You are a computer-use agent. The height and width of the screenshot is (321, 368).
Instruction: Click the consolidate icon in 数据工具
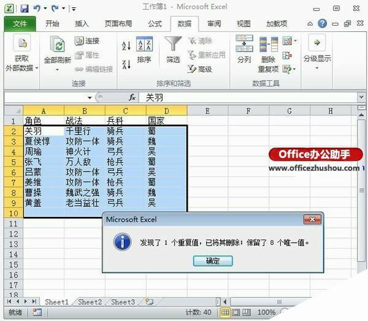coord(287,56)
